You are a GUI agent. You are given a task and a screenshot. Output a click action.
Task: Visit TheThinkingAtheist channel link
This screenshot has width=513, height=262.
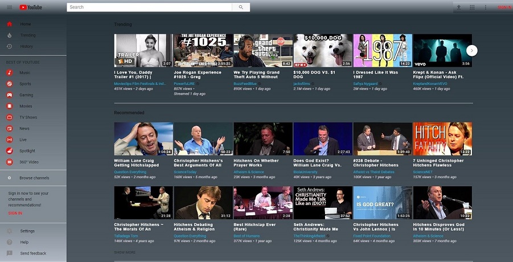click(x=309, y=236)
